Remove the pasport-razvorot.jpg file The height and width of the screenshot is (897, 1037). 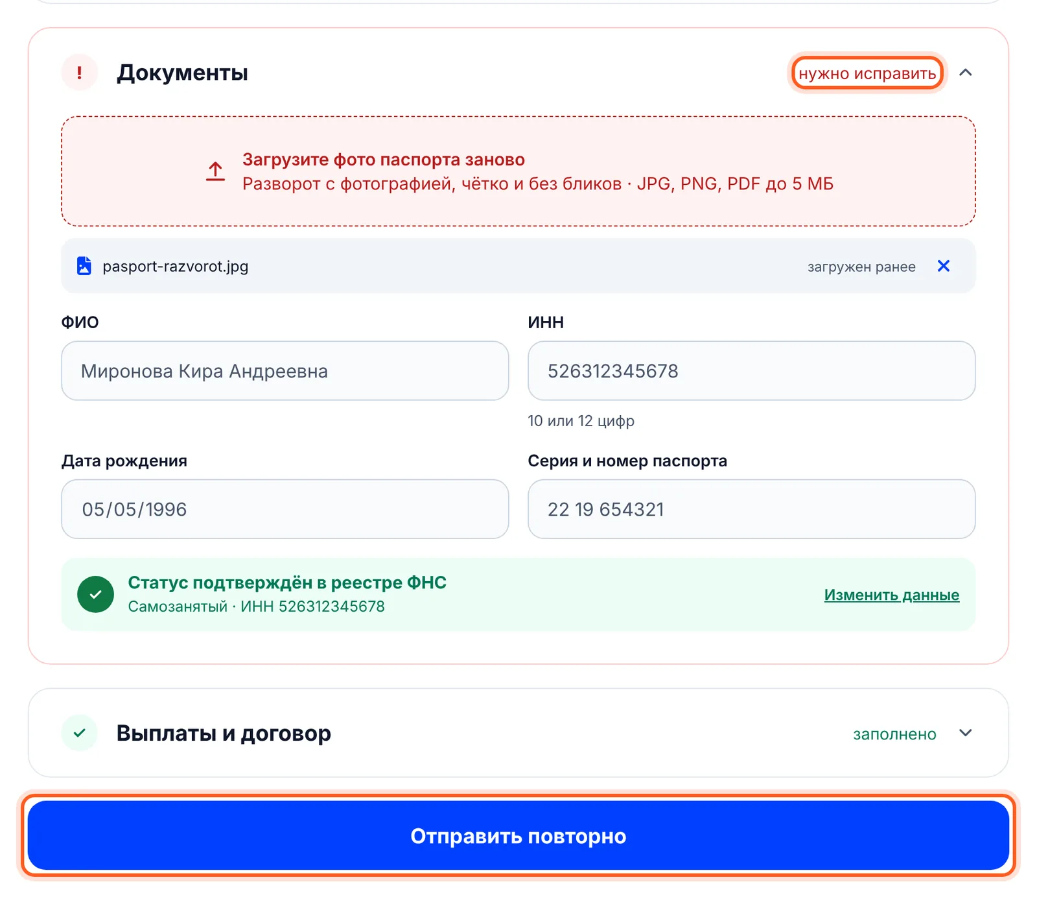click(944, 266)
